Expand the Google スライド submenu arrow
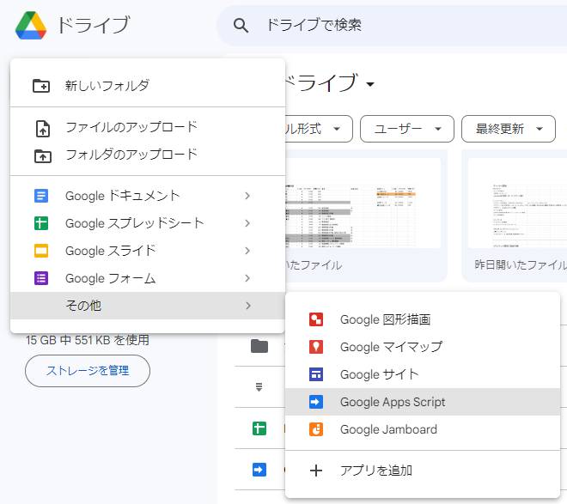Viewport: 567px width, 504px height. tap(247, 251)
